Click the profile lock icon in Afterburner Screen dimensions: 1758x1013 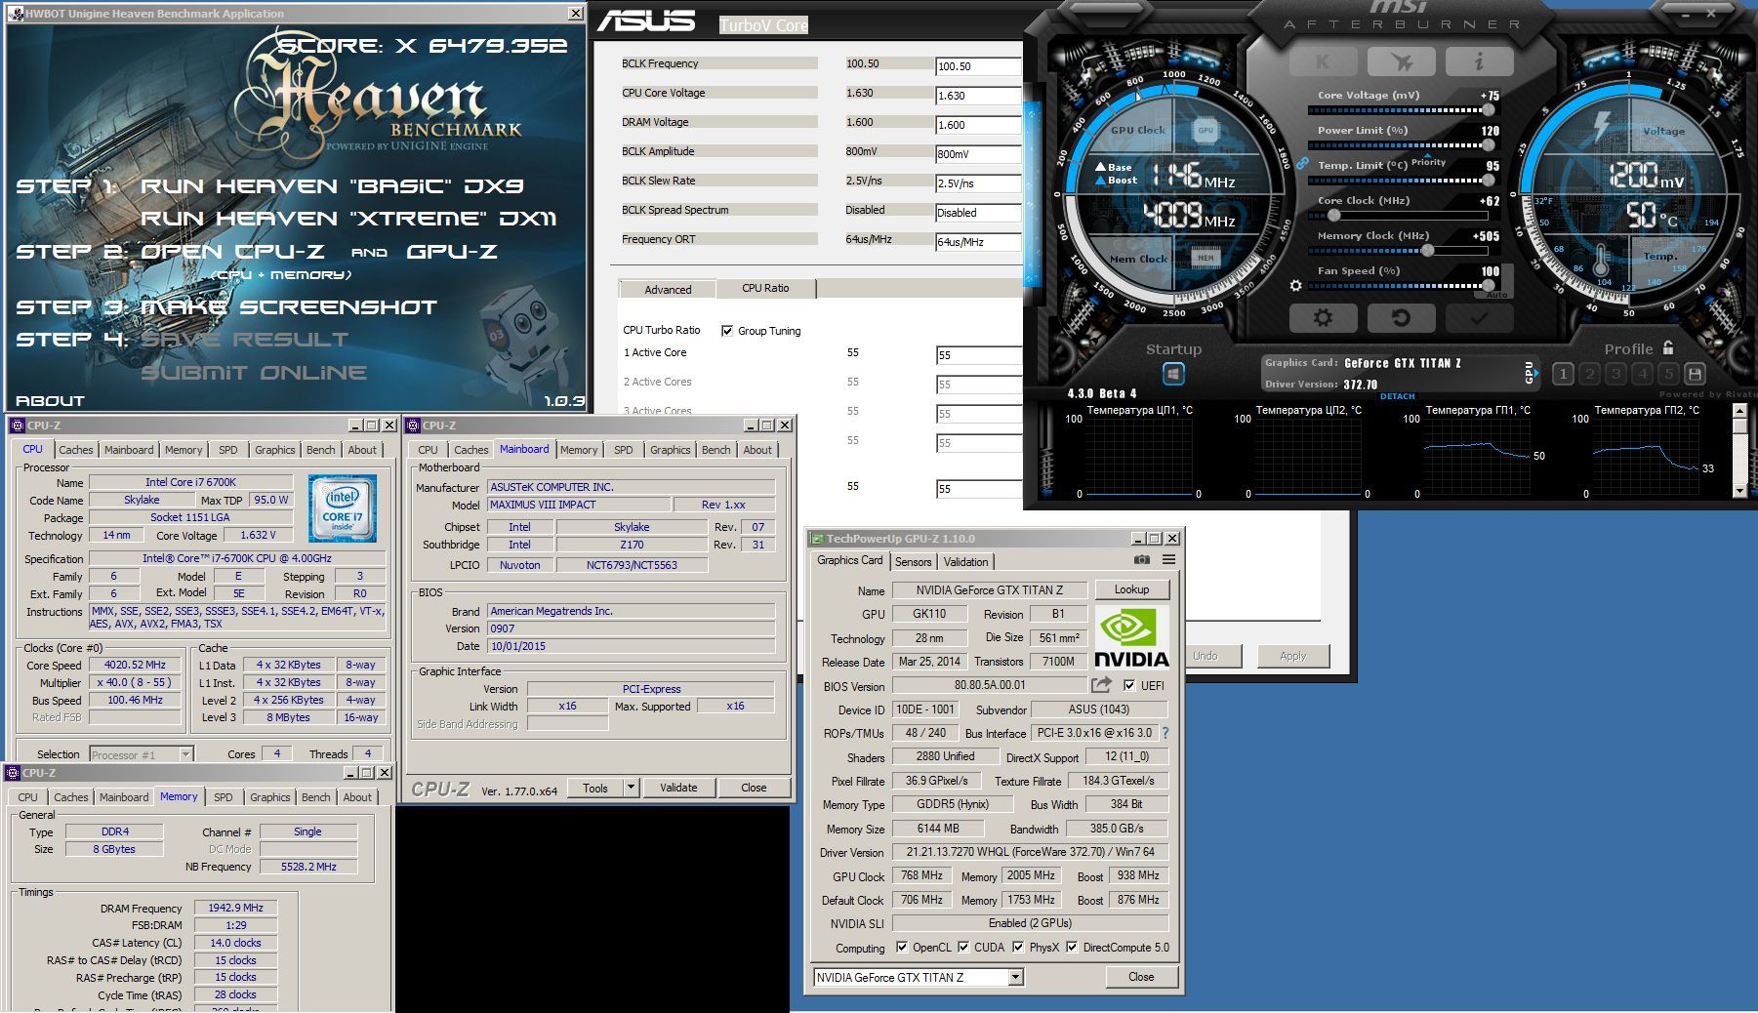tap(1668, 347)
